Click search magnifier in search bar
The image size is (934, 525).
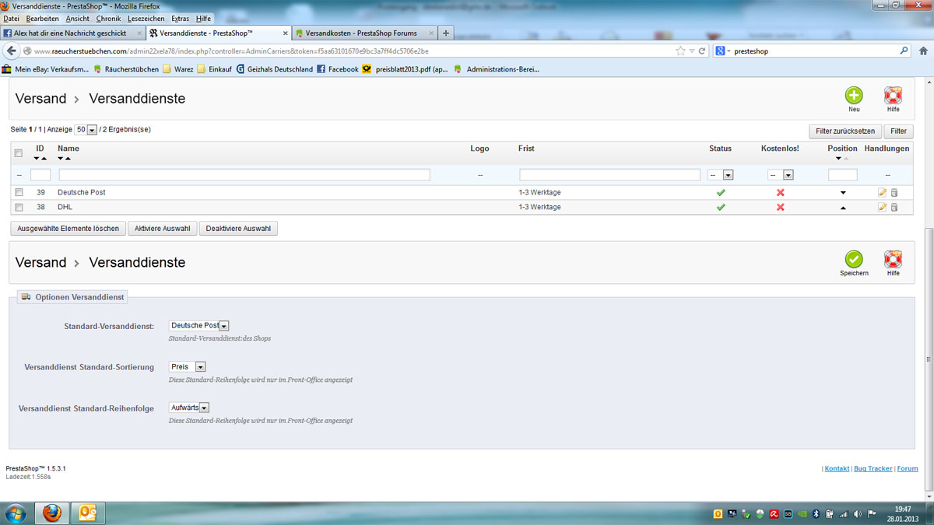tap(904, 51)
